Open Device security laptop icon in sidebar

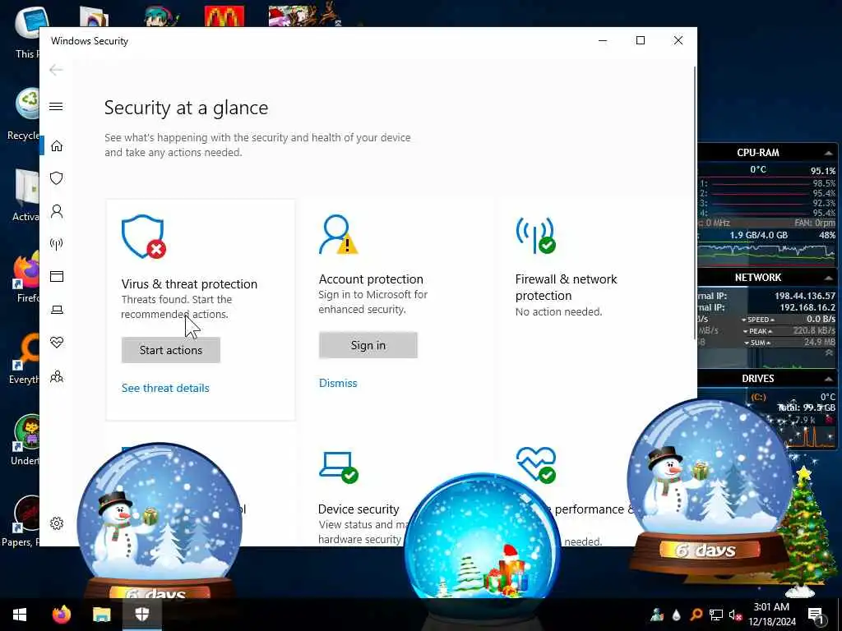(57, 310)
